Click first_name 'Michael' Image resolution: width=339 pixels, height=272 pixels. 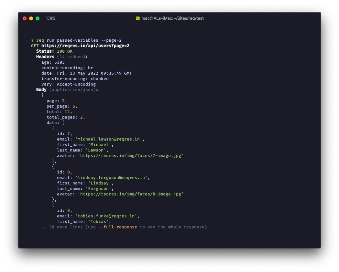tap(85, 145)
